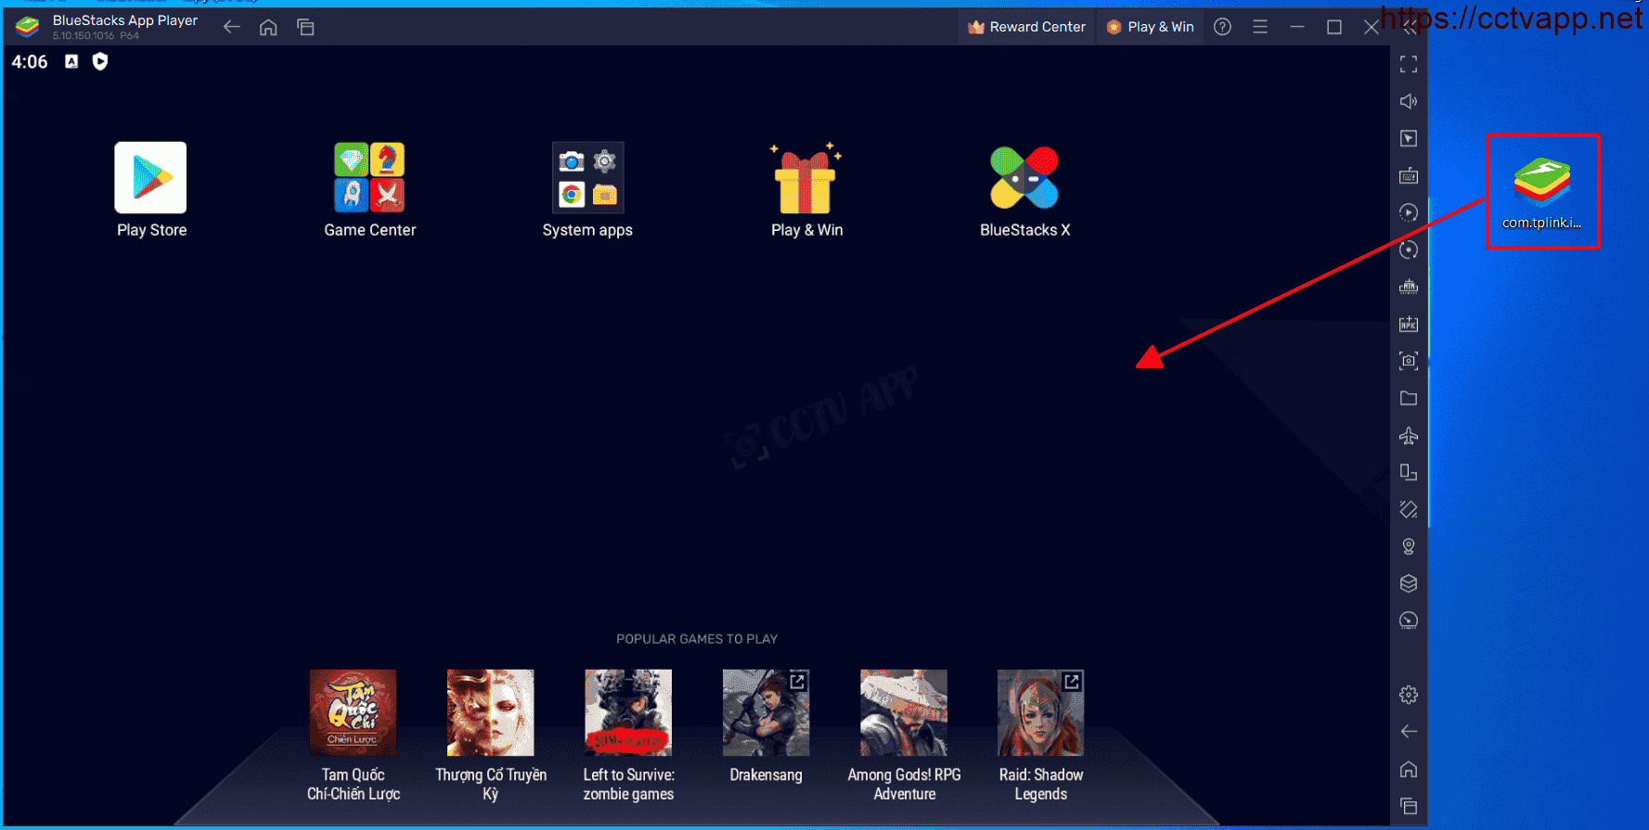Toggle the volume speaker icon

pyautogui.click(x=1408, y=101)
